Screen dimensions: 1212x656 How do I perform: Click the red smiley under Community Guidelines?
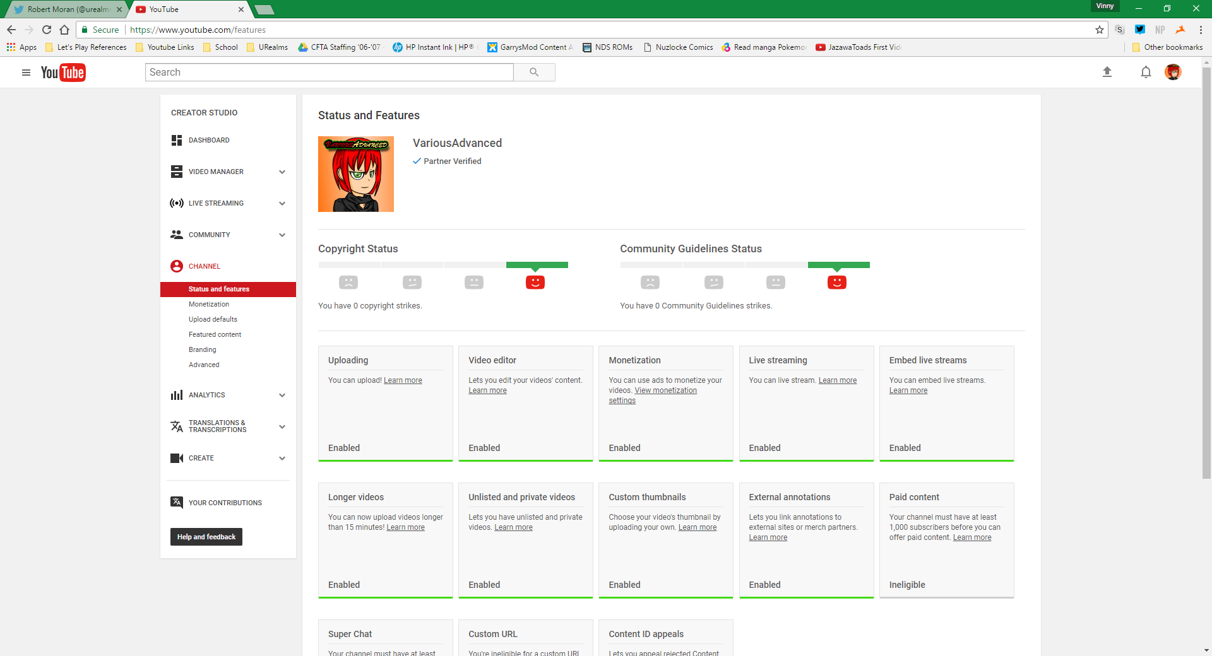click(x=837, y=282)
